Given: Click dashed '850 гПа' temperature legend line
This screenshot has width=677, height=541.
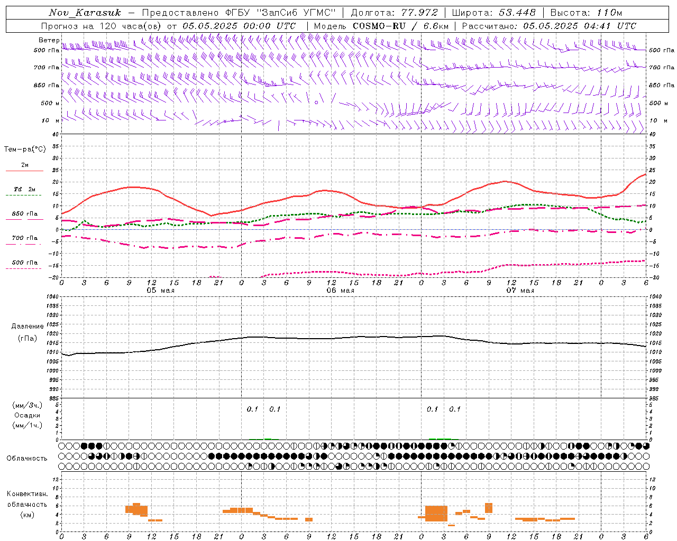Looking at the screenshot, I should coord(24,220).
